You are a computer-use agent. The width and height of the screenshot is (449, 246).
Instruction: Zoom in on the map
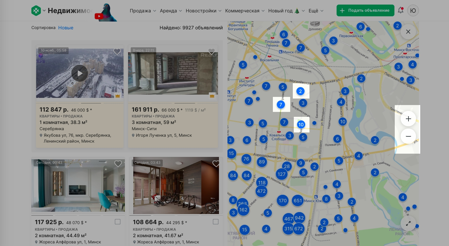tap(408, 119)
